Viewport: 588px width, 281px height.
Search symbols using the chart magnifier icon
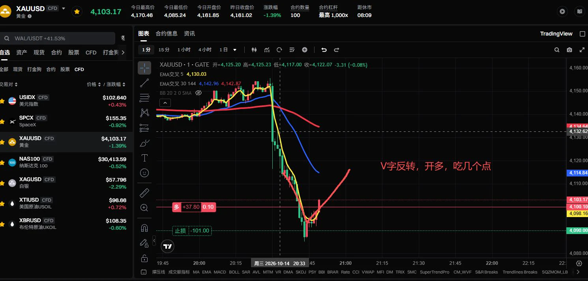pos(557,50)
